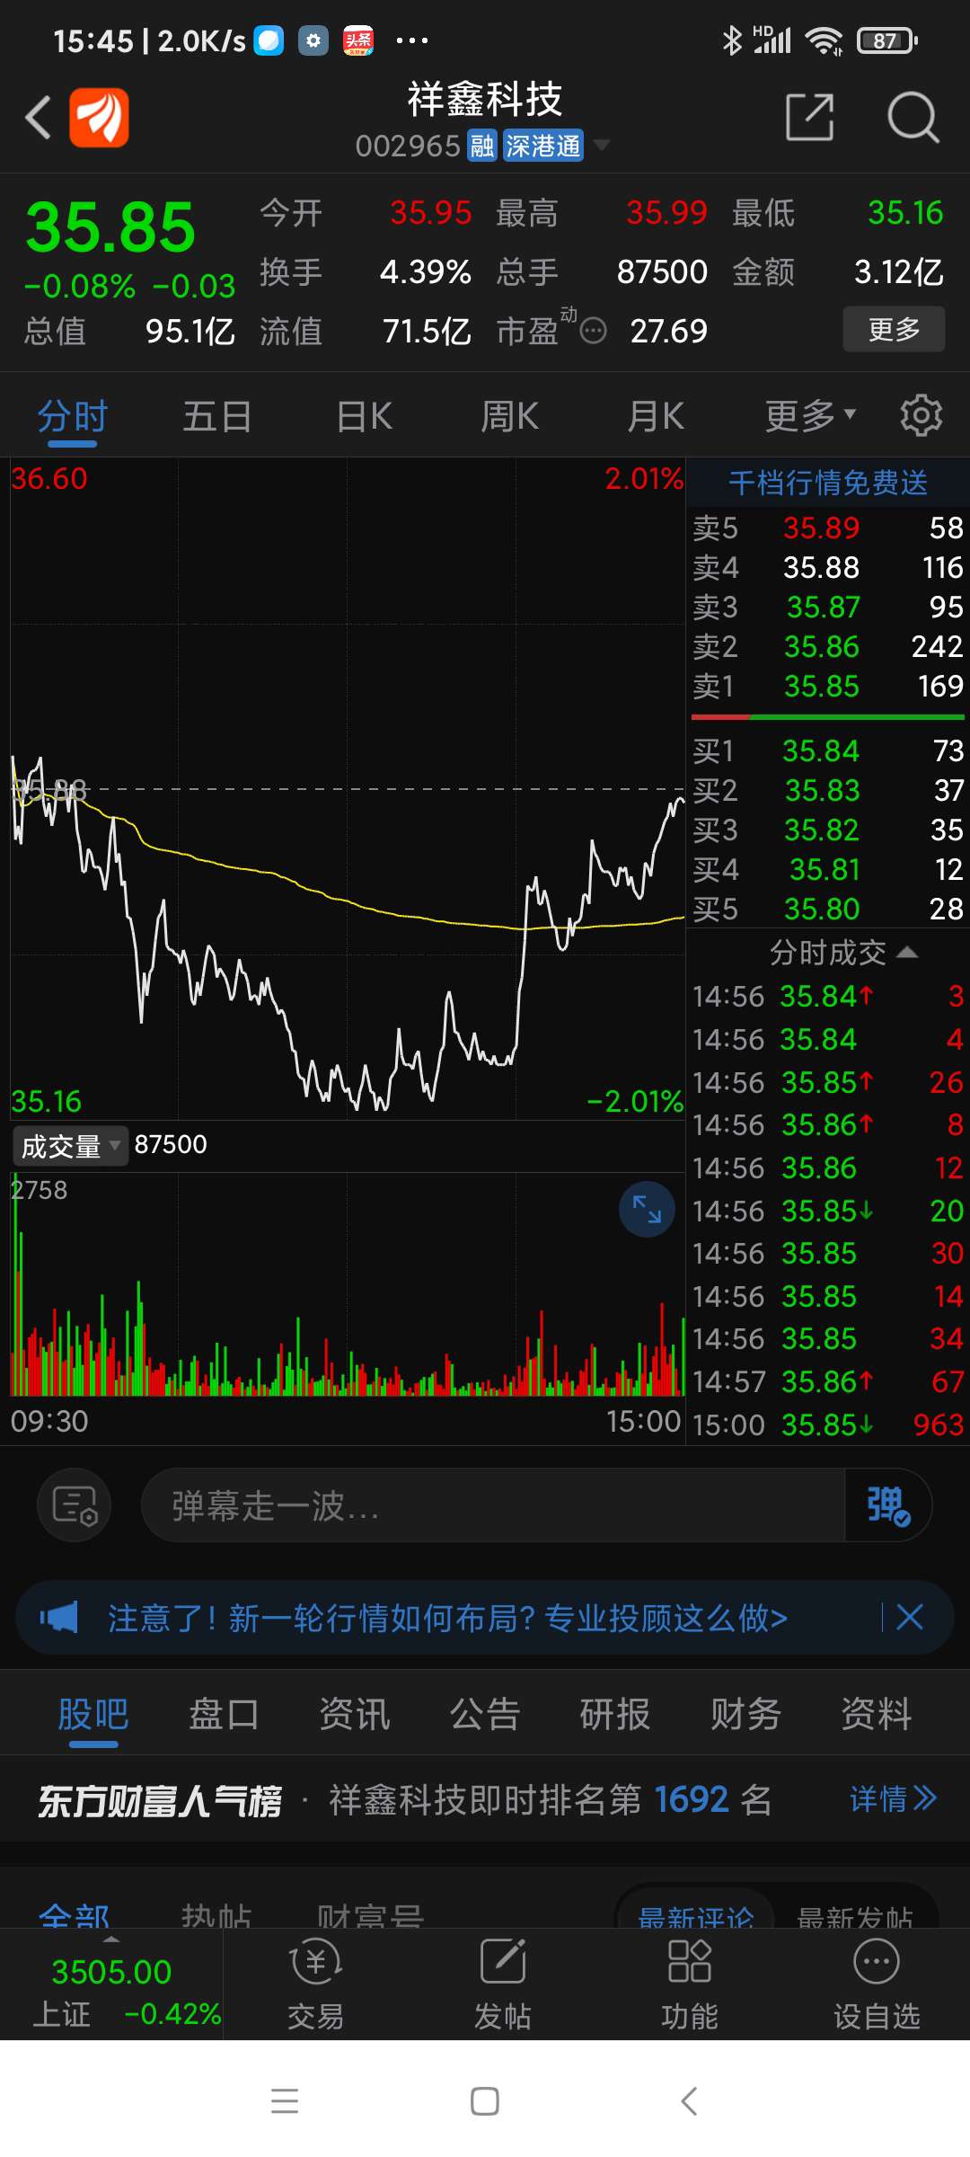Collapse 分时成交 panel arrow
This screenshot has height=2157, width=970.
click(907, 952)
